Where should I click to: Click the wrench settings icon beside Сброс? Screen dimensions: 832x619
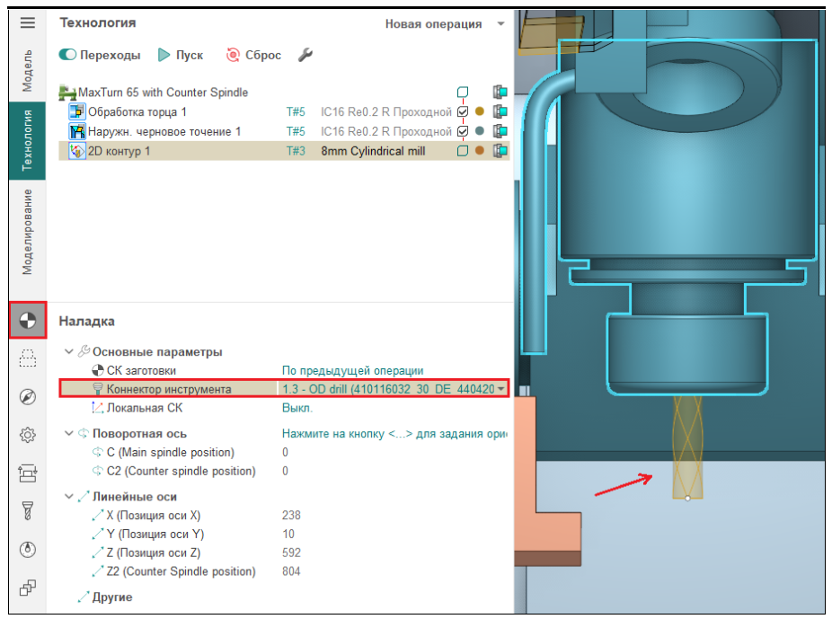pos(305,55)
